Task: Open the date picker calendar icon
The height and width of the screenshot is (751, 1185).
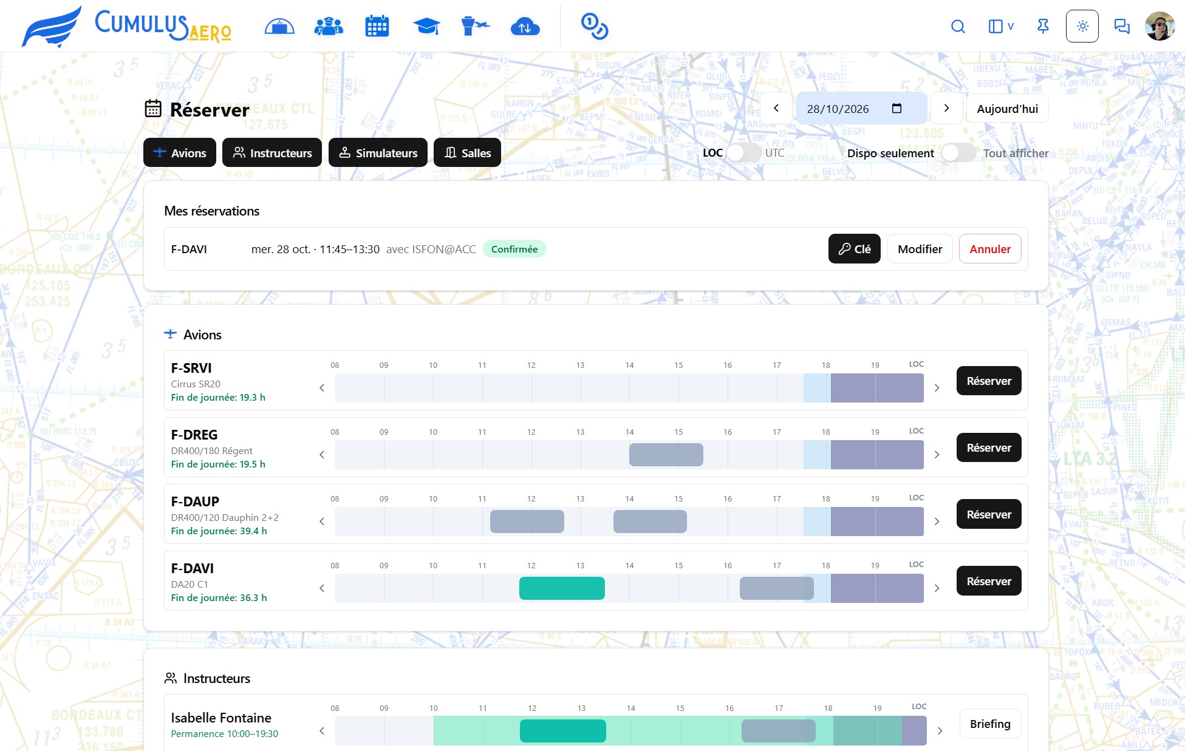Action: click(896, 109)
